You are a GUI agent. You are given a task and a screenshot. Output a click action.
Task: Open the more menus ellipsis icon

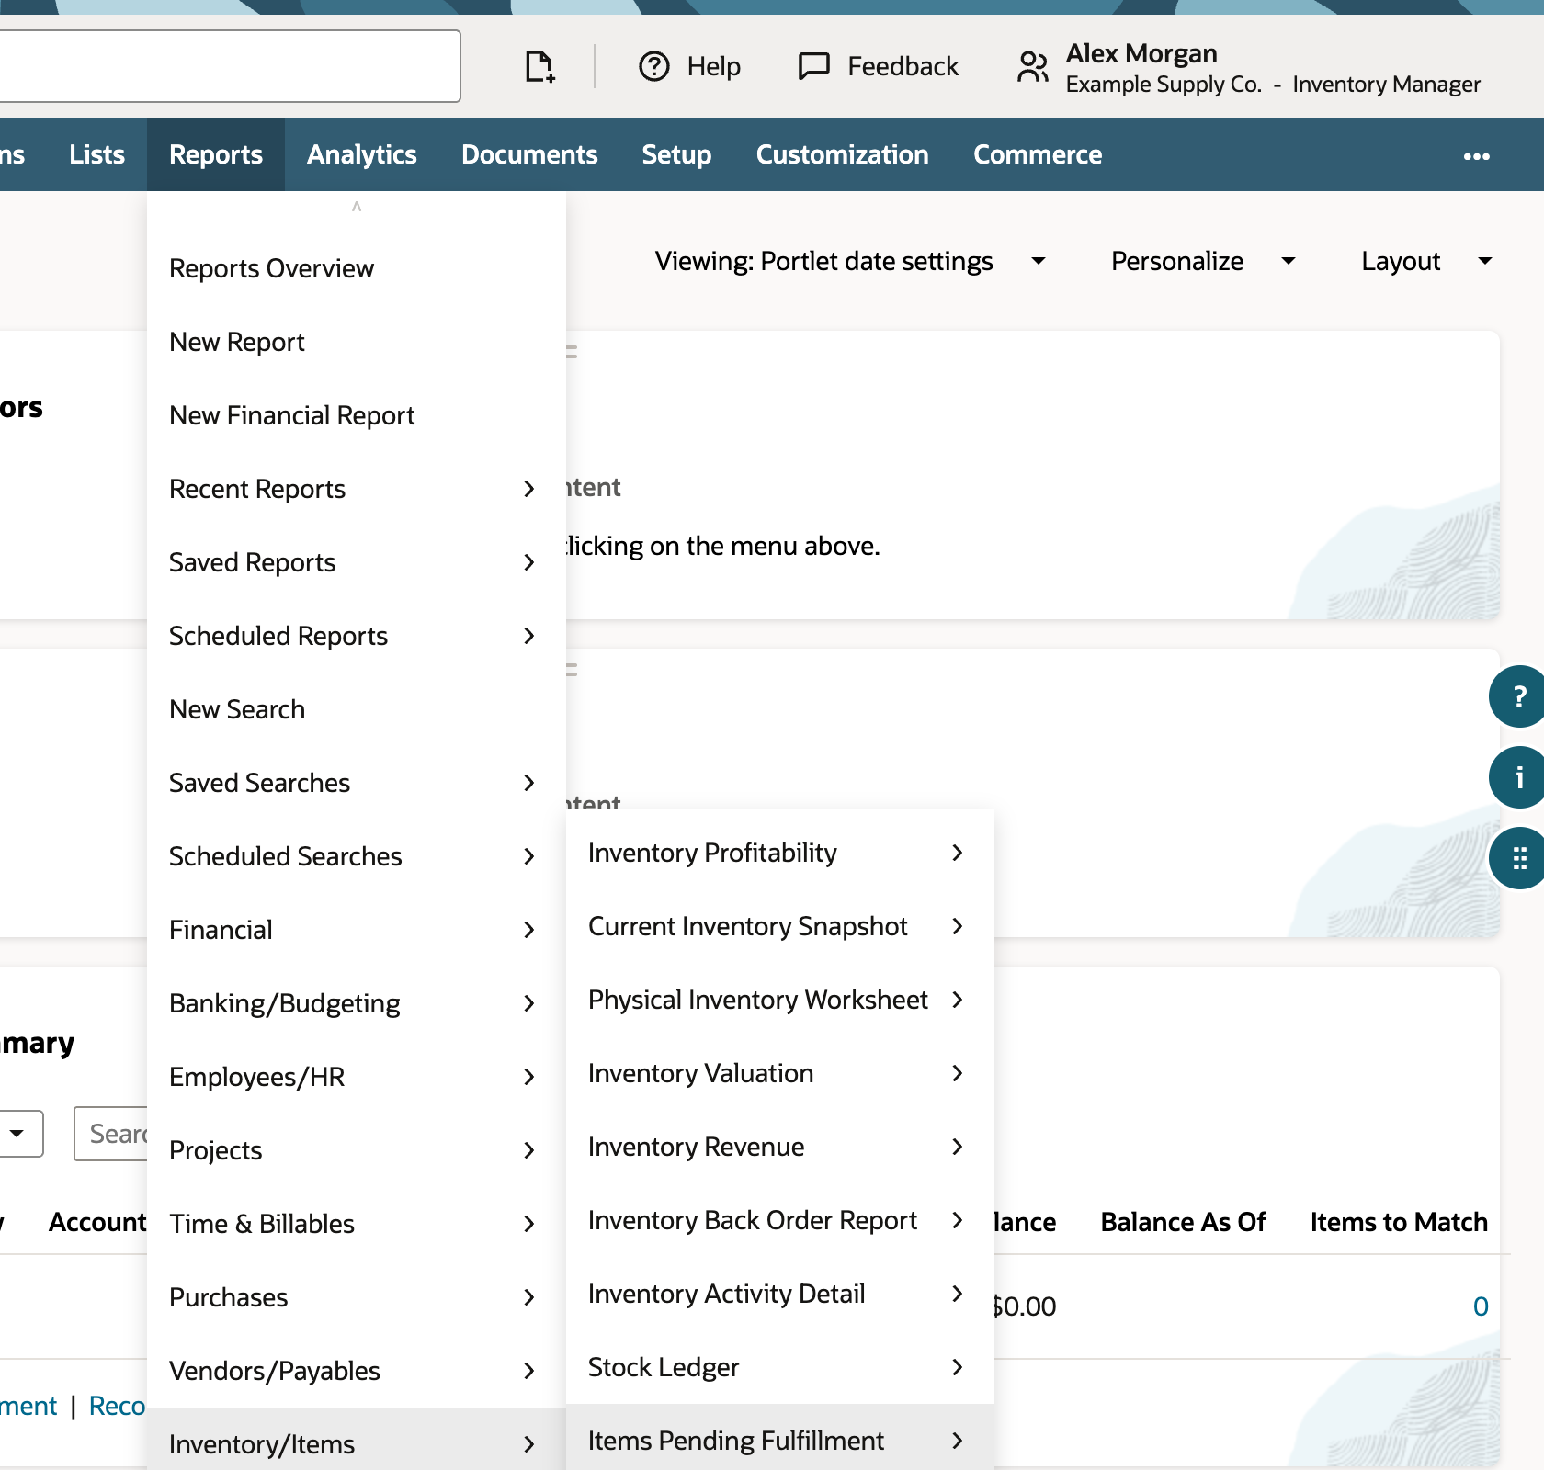pos(1477,155)
